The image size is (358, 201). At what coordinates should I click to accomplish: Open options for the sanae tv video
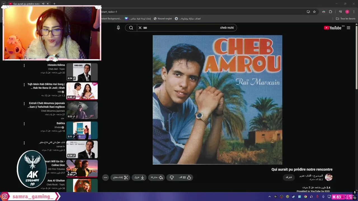[x=24, y=143]
